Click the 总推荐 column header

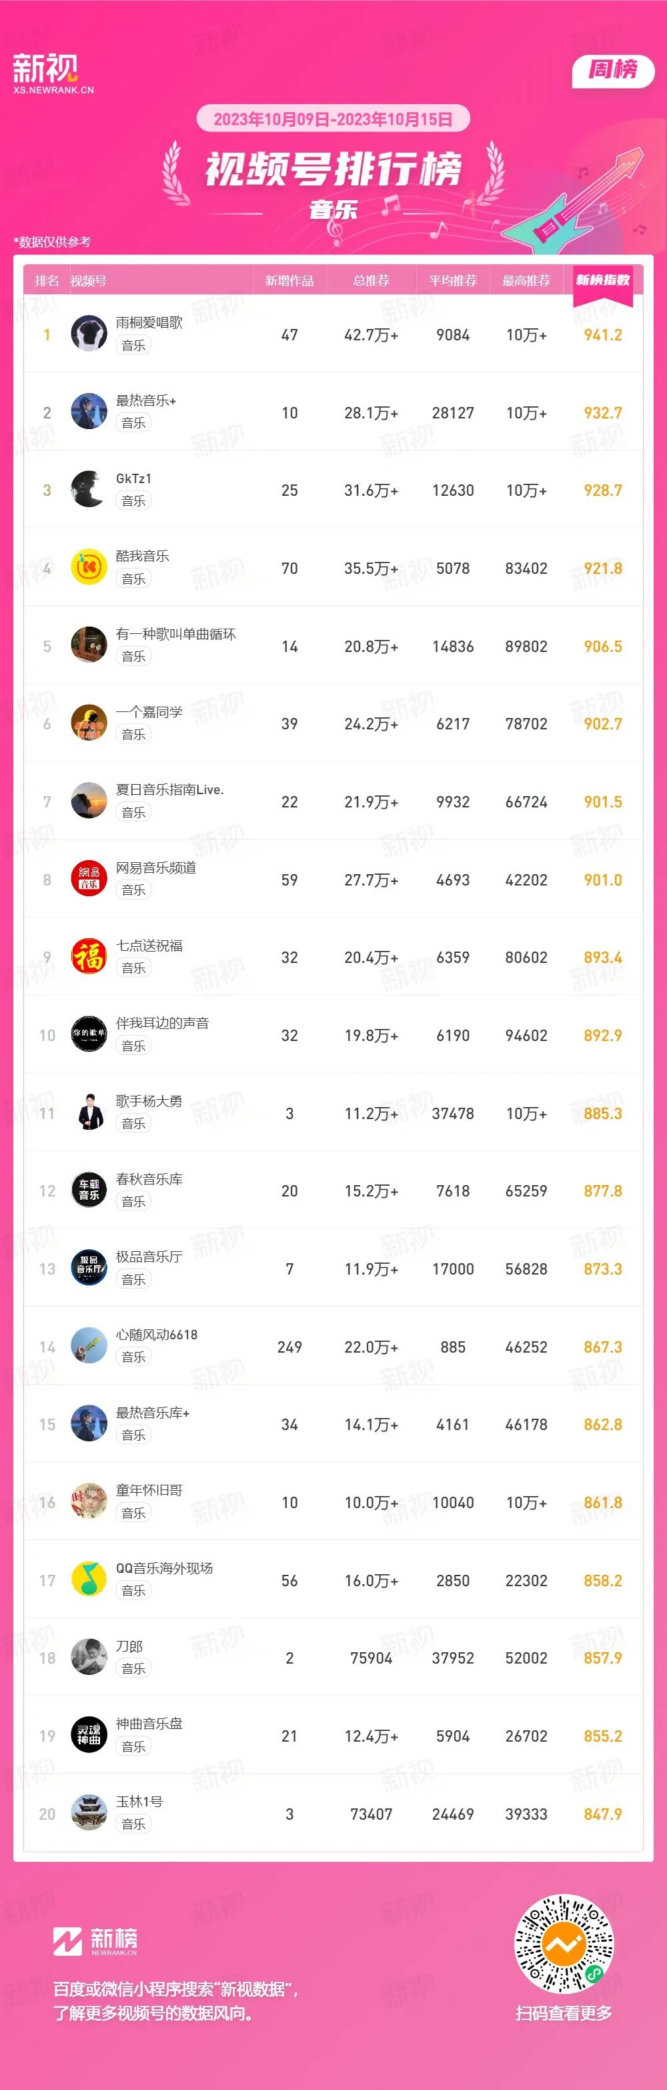tap(371, 281)
